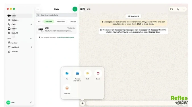Viewport: 192px width, 107px height.
Task: Create a Poll from attachment menu
Action: [88, 75]
